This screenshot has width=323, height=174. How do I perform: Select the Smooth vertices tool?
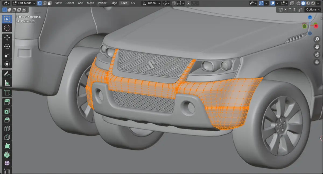pos(7,163)
